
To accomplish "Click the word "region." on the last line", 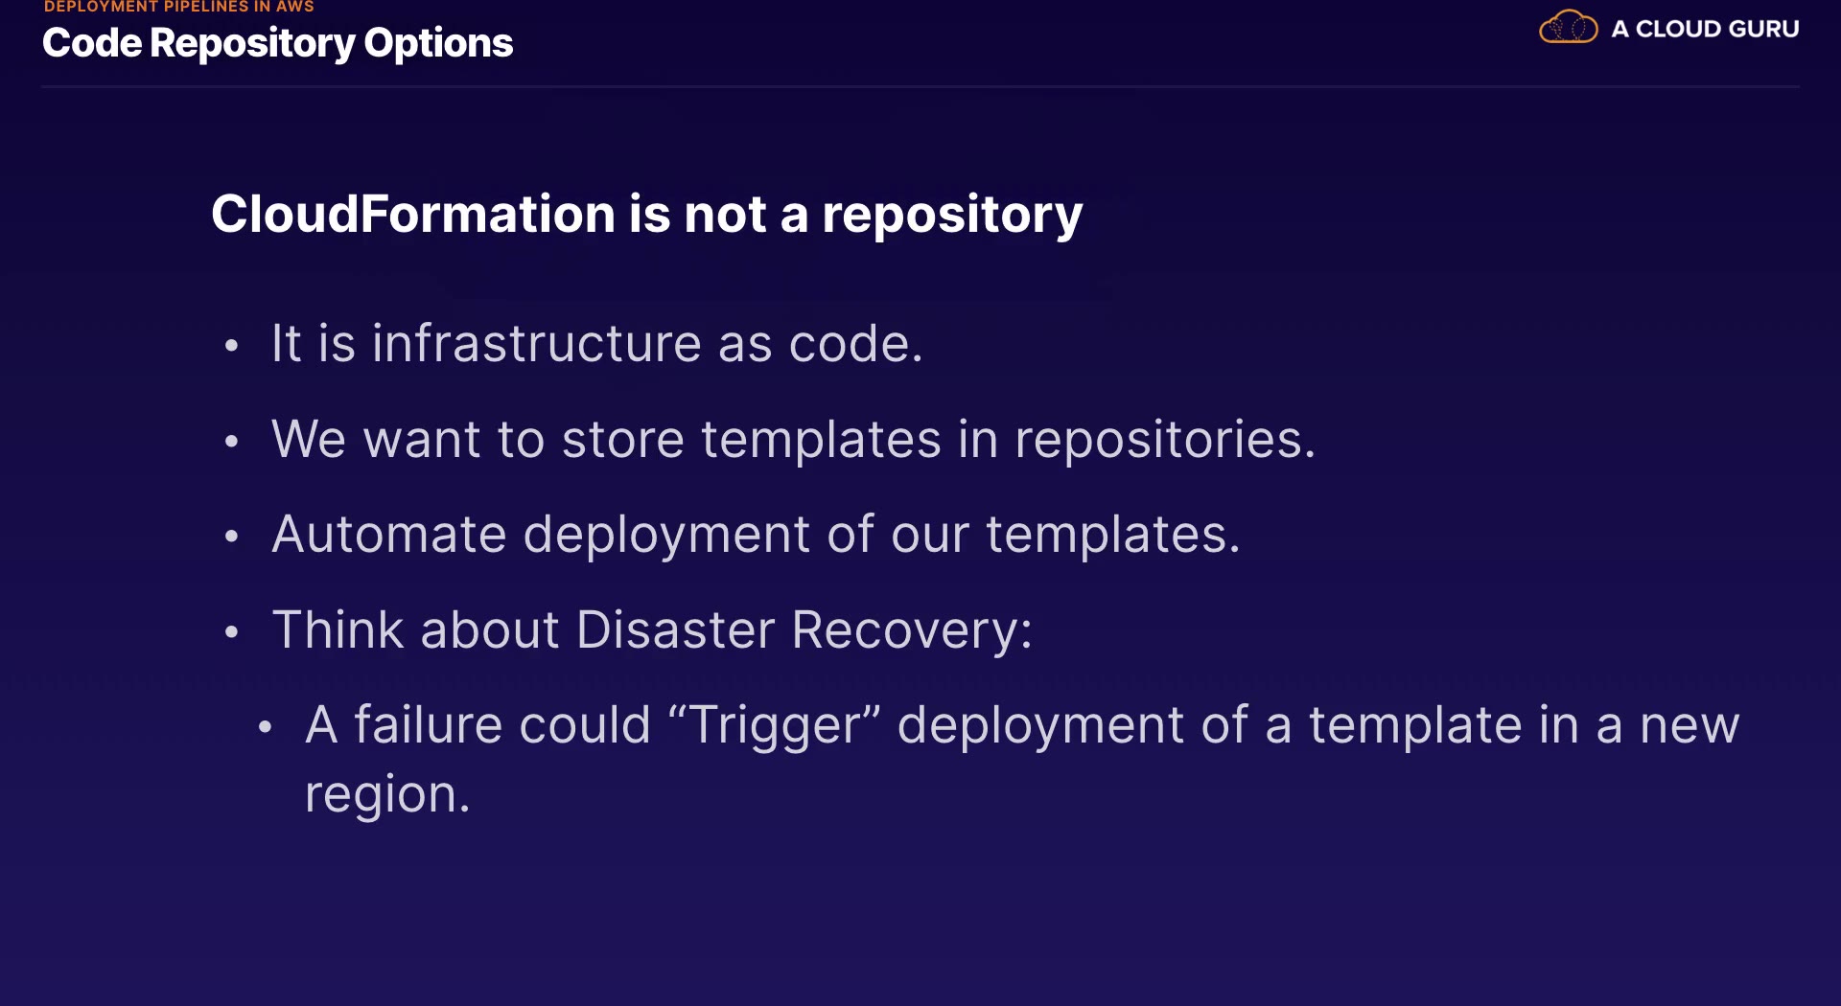I will coord(387,795).
